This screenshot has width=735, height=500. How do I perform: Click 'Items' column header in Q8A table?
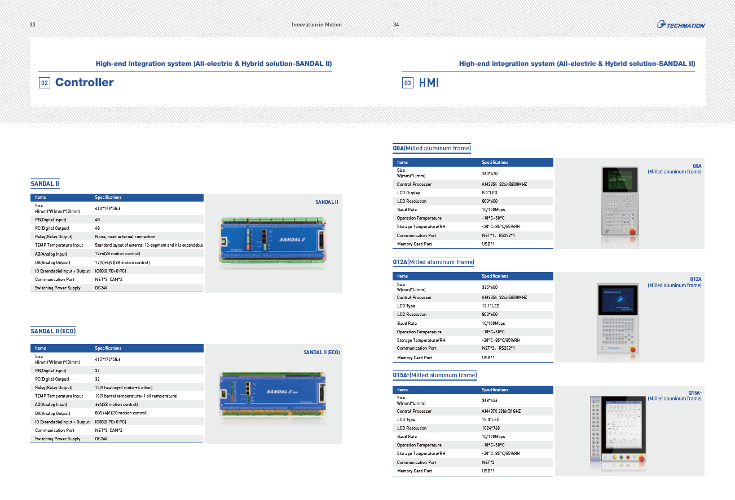pos(402,162)
